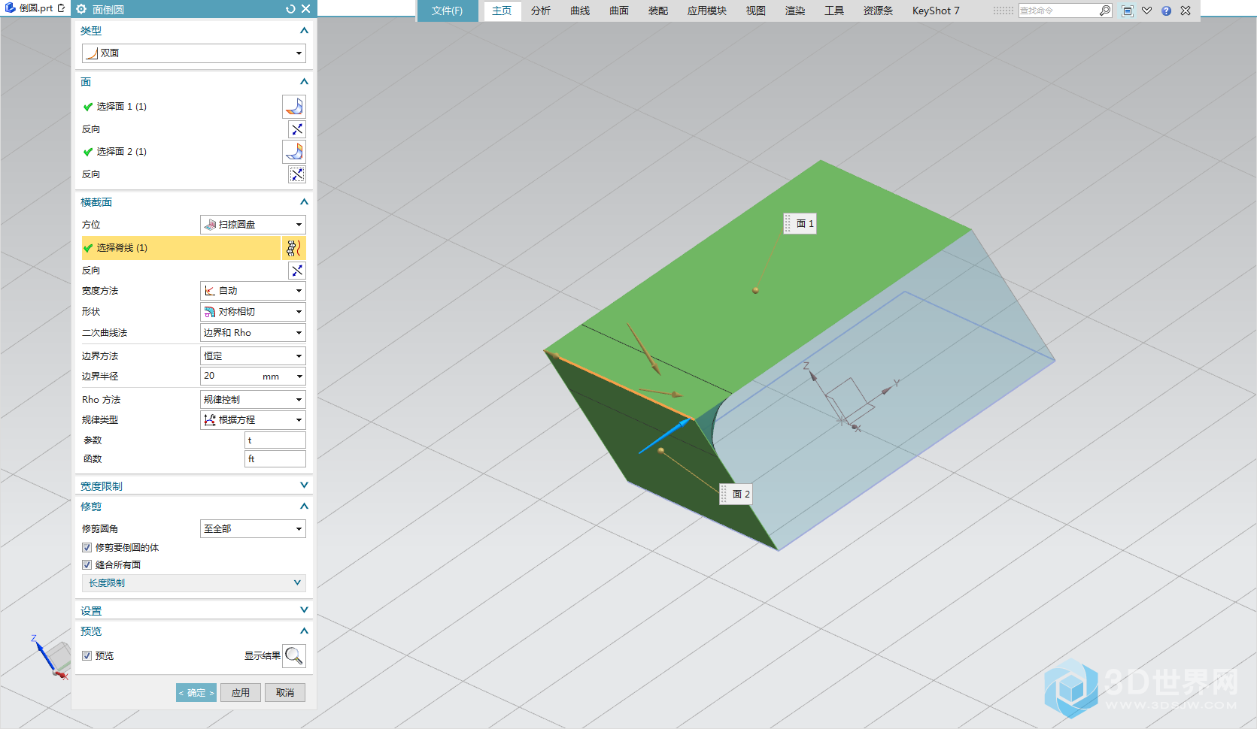Click the Select Face 2 icon
The height and width of the screenshot is (729, 1257).
point(294,152)
